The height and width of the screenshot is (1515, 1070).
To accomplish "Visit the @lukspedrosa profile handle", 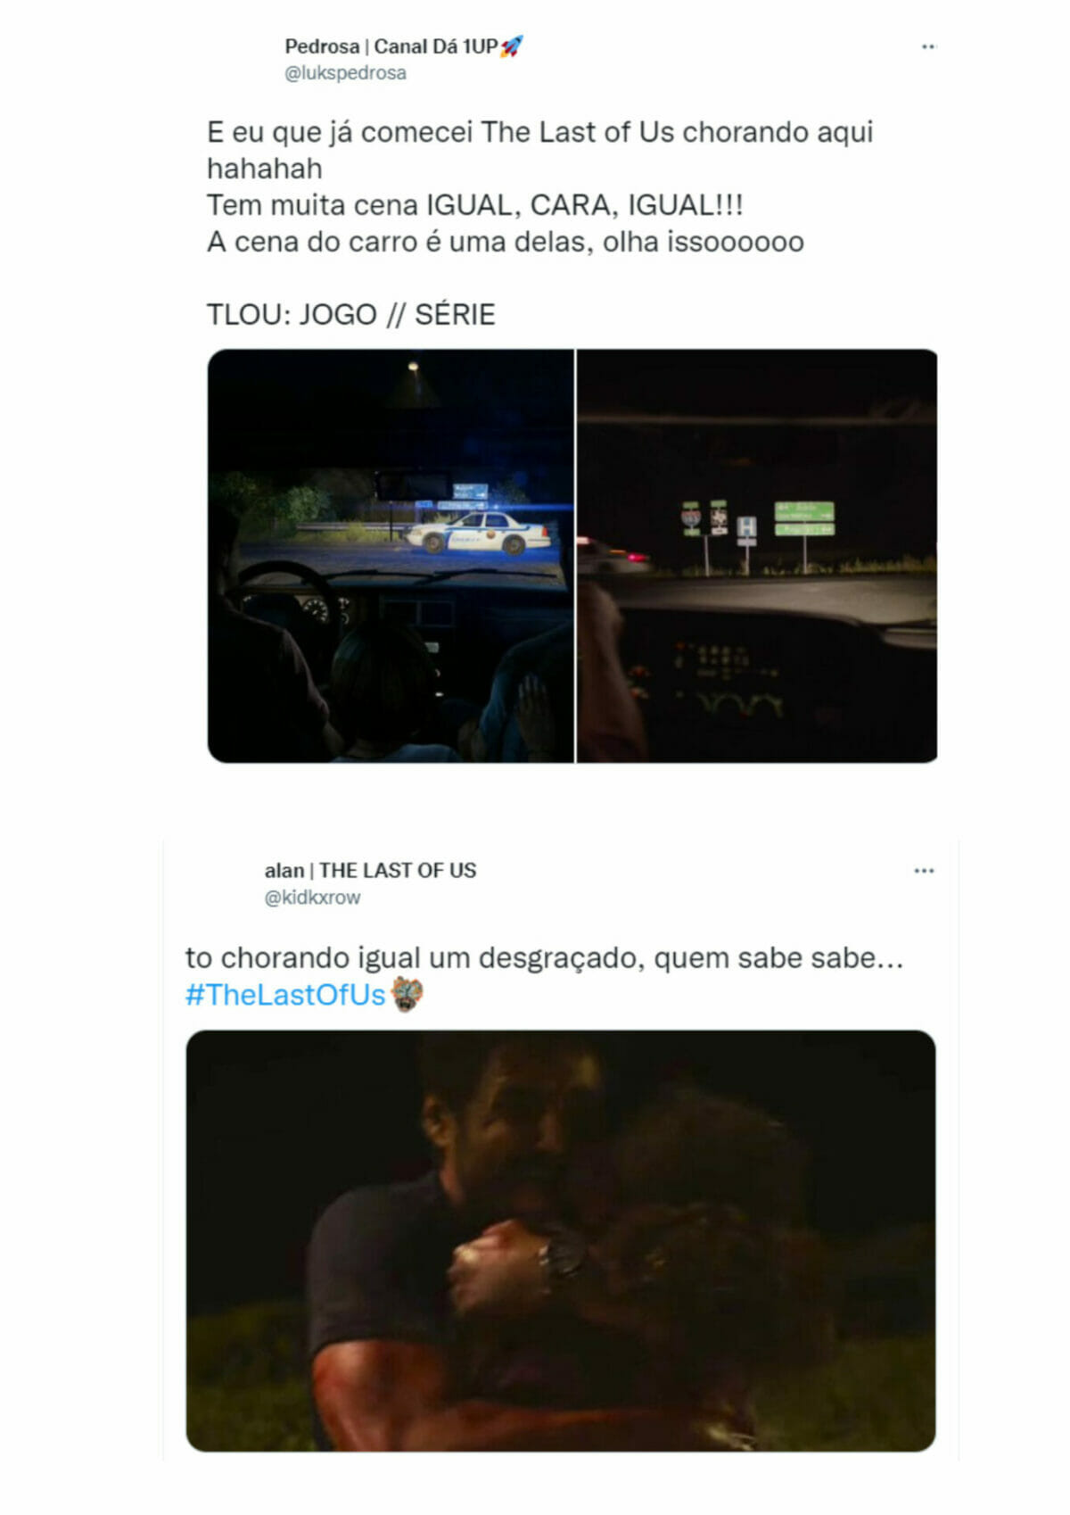I will pyautogui.click(x=345, y=73).
